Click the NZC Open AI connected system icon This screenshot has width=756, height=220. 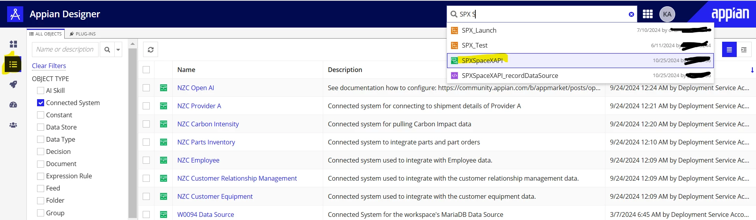point(164,88)
